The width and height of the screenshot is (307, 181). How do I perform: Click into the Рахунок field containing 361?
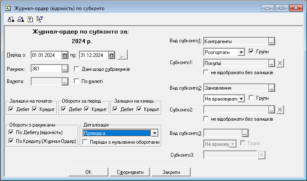click(x=45, y=69)
